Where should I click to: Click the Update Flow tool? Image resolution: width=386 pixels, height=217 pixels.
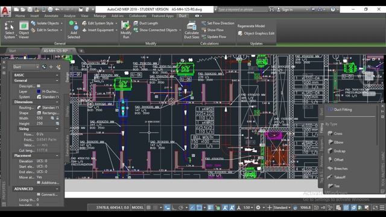pos(214,37)
